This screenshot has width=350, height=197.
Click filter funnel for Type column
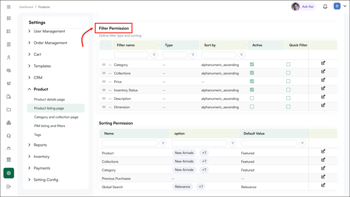pos(193,55)
